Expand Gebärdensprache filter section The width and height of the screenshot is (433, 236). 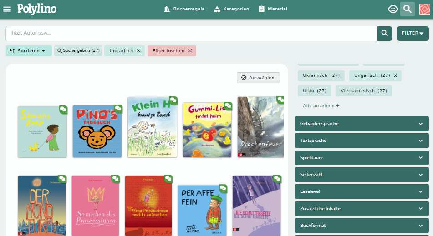[362, 124]
